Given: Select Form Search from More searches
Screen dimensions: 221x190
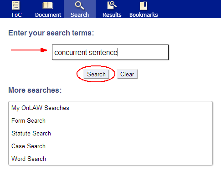Looking at the screenshot, I should click(28, 121).
